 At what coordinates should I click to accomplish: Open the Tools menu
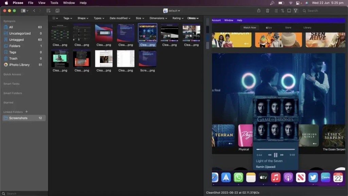[x=54, y=3]
